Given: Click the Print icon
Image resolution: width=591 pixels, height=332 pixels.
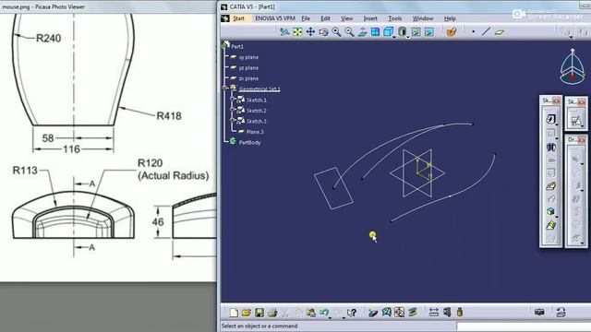Looking at the screenshot, I should click(272, 313).
